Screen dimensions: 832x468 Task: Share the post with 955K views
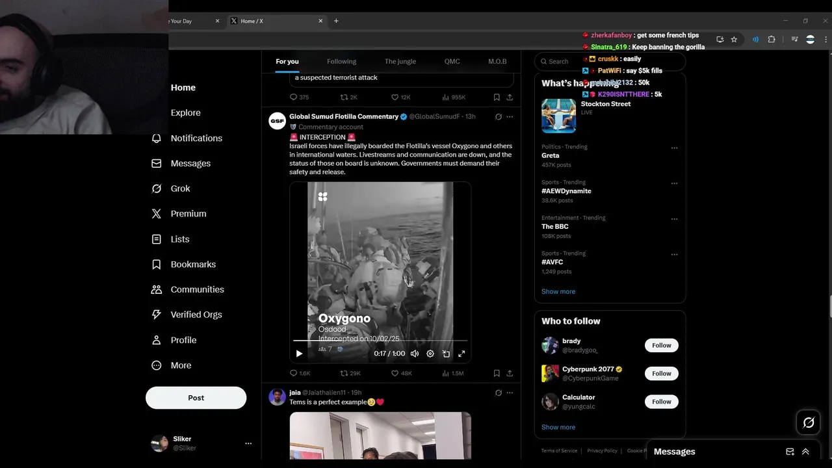(510, 97)
